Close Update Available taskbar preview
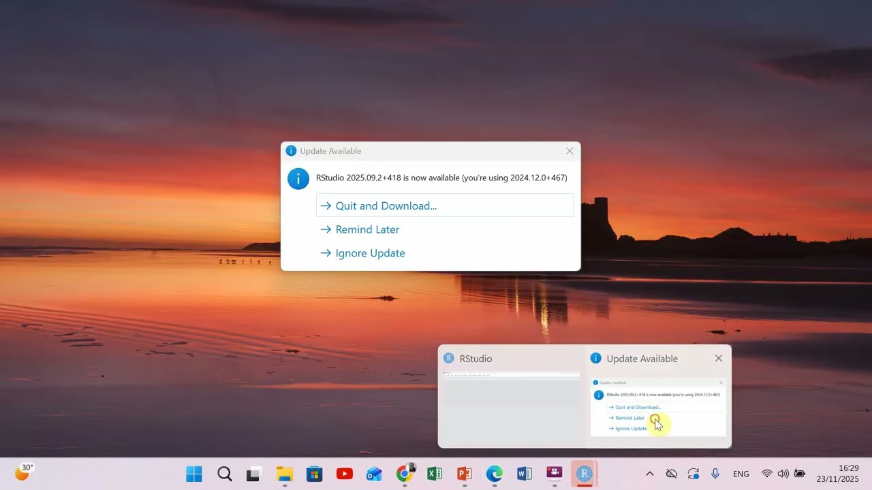This screenshot has width=872, height=490. pos(719,359)
